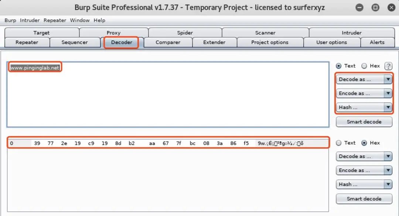399x216 pixels.
Task: Switch to the Extender tab
Action: click(x=214, y=42)
